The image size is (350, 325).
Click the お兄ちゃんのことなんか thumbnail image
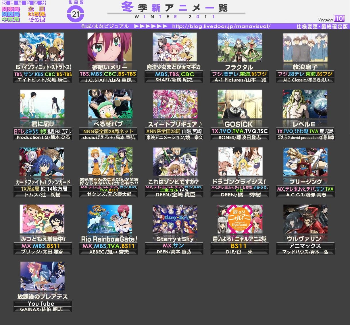(110, 162)
